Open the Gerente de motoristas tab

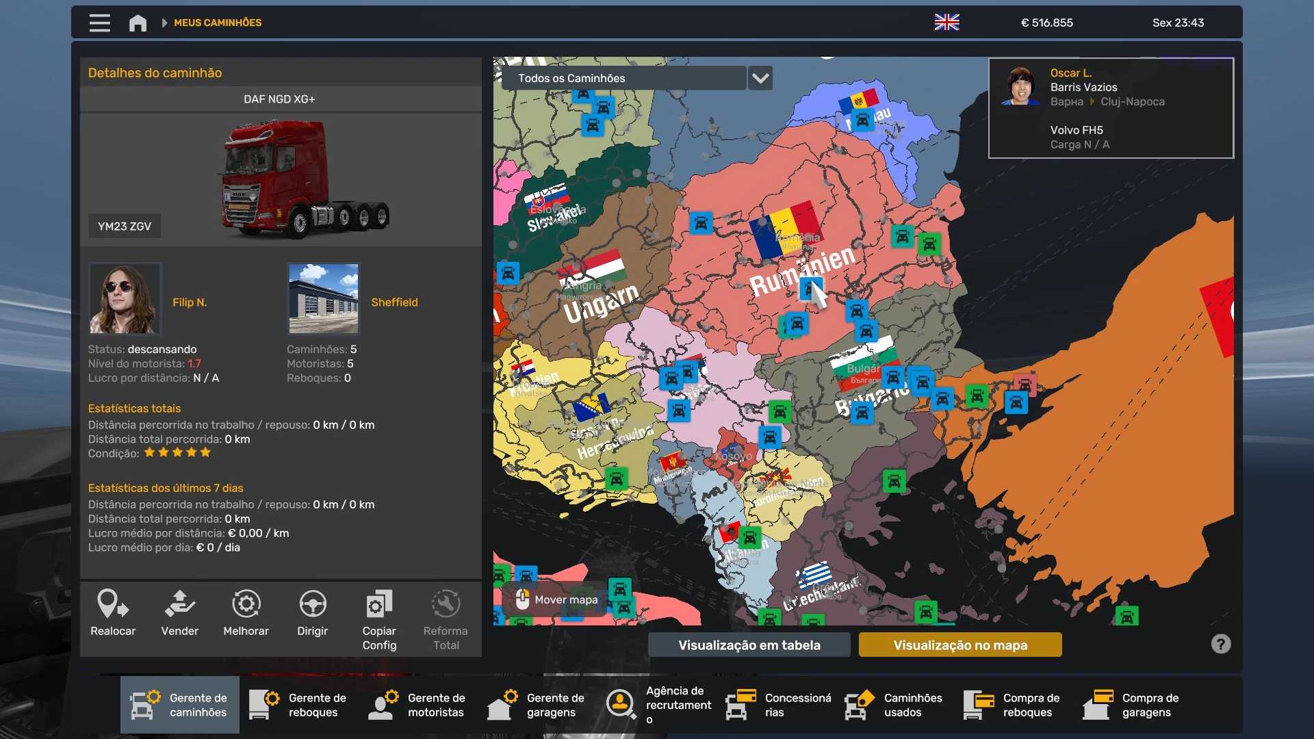pyautogui.click(x=417, y=705)
